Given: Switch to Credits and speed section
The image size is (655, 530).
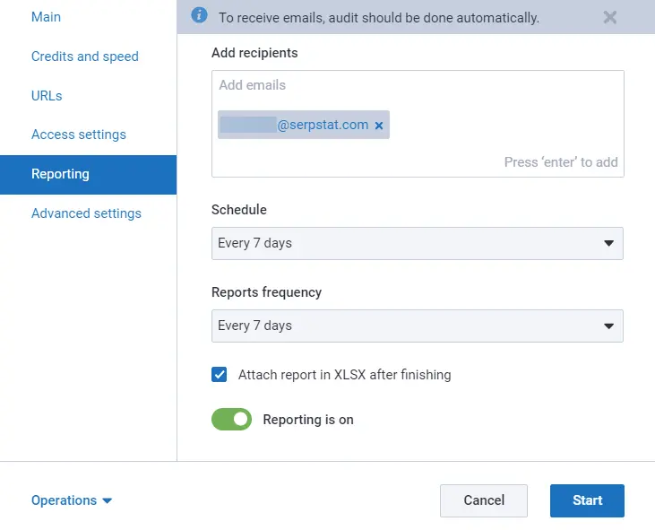Looking at the screenshot, I should point(85,56).
